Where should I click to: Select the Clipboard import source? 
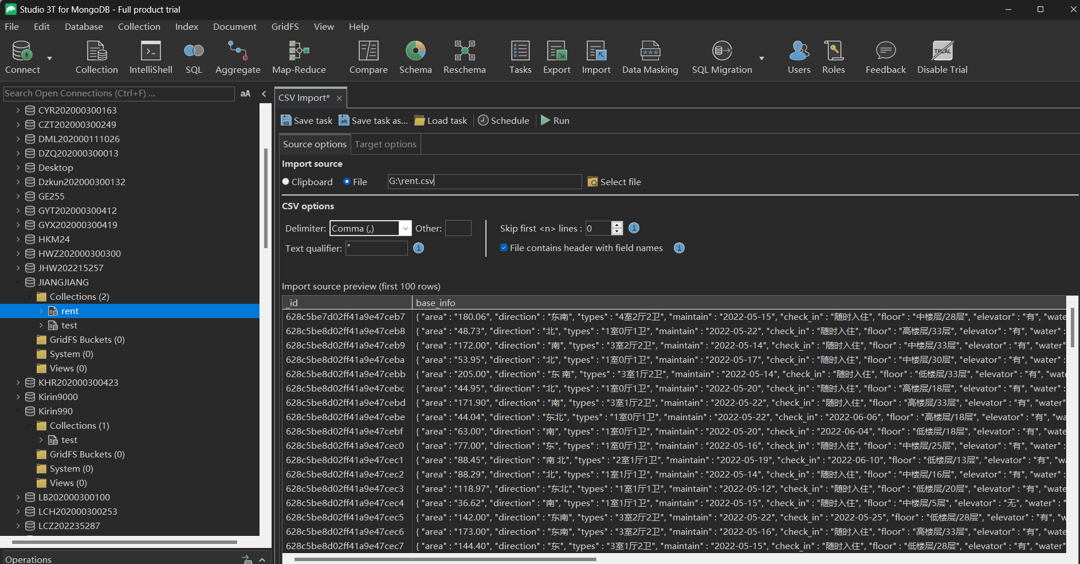(x=286, y=182)
